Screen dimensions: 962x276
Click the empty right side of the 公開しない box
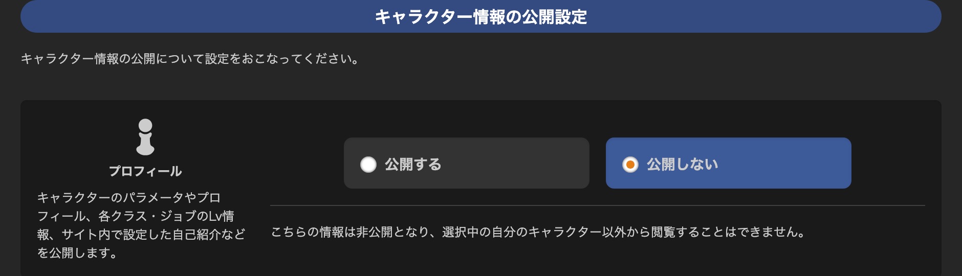point(785,163)
